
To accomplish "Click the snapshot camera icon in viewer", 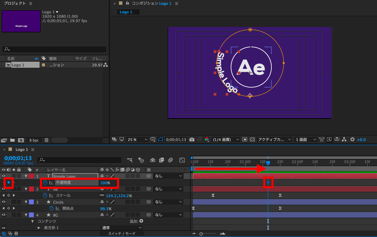I will coord(192,140).
